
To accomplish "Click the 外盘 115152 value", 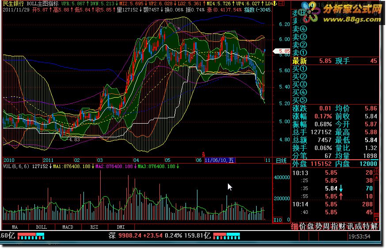I will point(321,164).
